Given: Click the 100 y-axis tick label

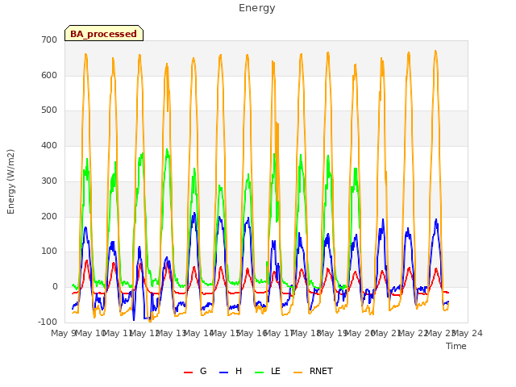Looking at the screenshot, I should click(49, 252).
